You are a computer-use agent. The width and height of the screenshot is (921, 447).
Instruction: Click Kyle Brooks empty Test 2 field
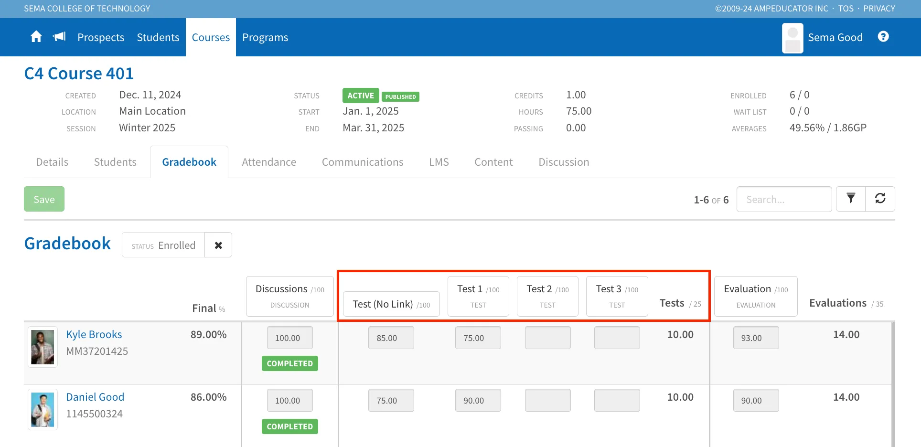(x=547, y=338)
